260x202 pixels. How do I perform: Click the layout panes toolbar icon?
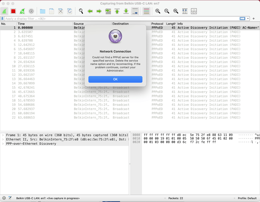(x=194, y=11)
